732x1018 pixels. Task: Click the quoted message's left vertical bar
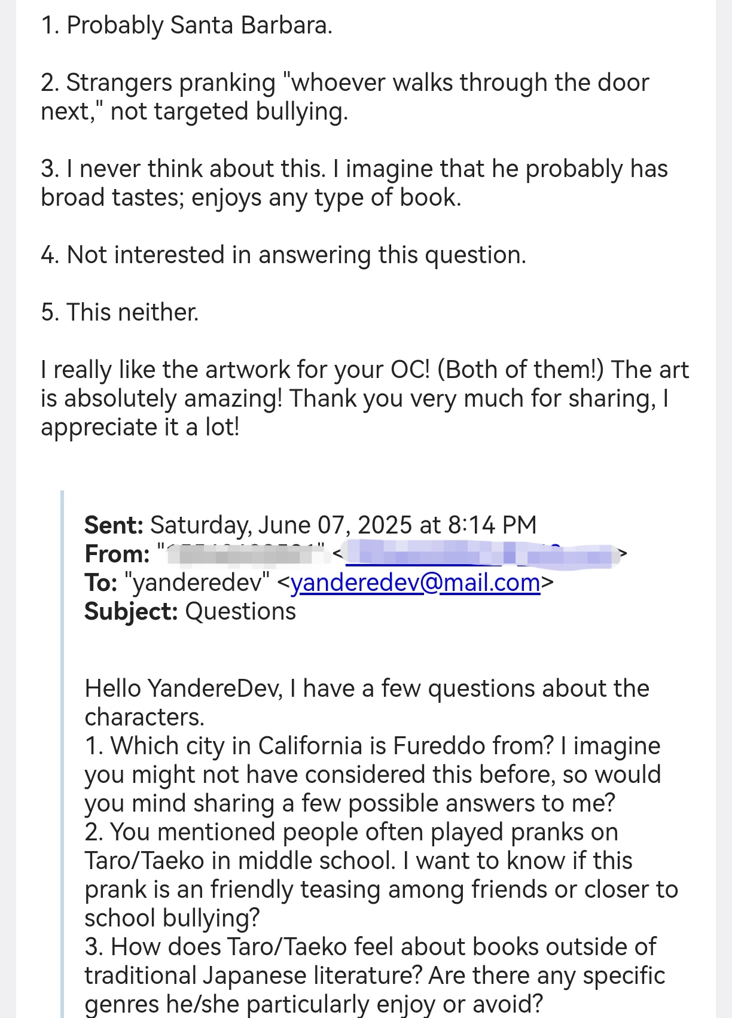62,754
